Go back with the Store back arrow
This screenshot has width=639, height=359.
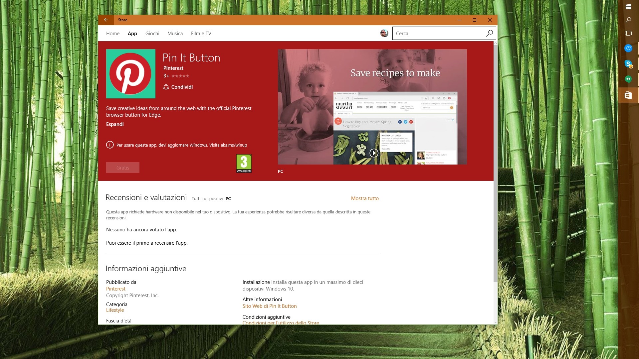click(106, 20)
